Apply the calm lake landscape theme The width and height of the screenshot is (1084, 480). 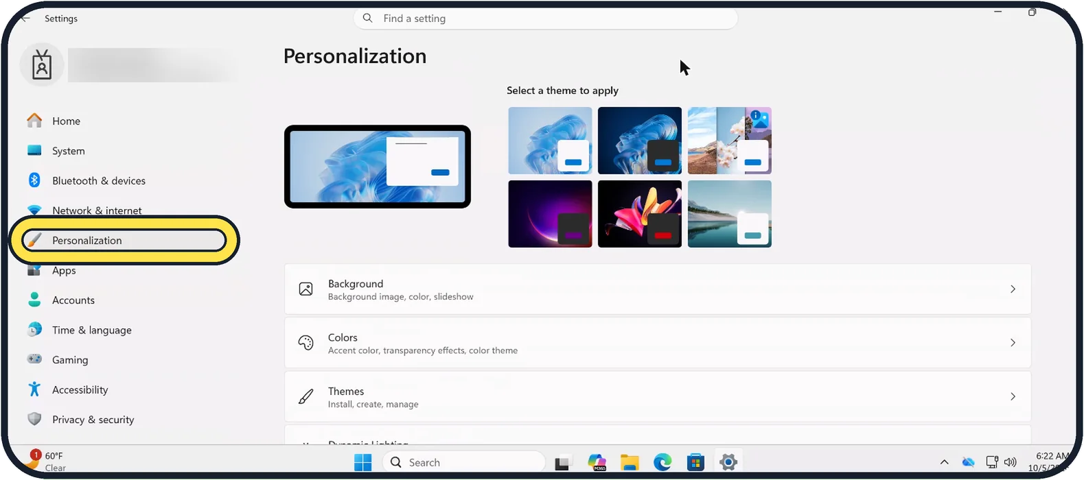pos(730,214)
